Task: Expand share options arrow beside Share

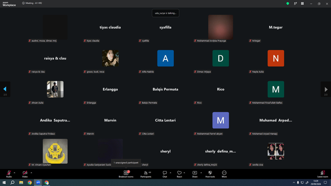Action: coord(201,173)
